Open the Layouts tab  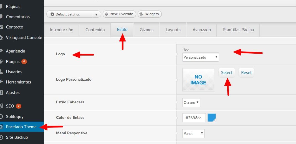pyautogui.click(x=173, y=30)
